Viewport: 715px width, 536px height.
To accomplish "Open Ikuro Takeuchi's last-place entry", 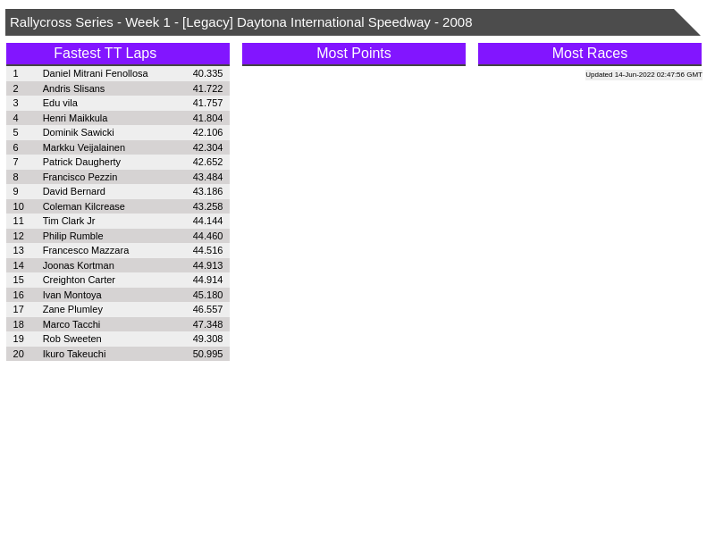I will click(x=73, y=354).
